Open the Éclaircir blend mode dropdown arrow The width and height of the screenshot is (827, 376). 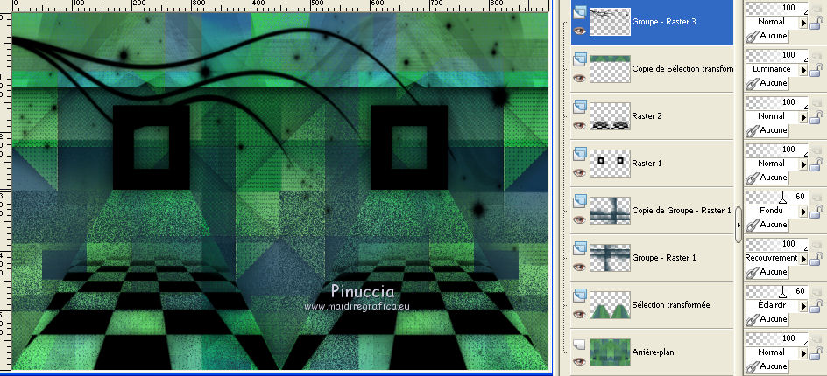click(x=804, y=306)
